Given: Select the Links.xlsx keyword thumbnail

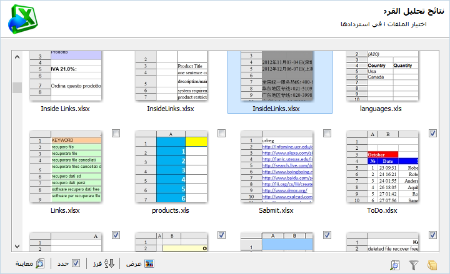Looking at the screenshot, I should (x=66, y=167).
